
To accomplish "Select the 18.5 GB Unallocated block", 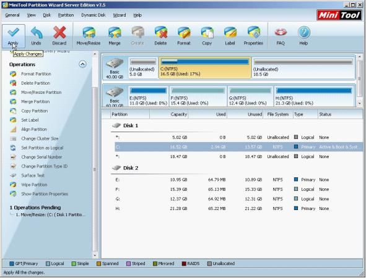I will pyautogui.click(x=303, y=68).
